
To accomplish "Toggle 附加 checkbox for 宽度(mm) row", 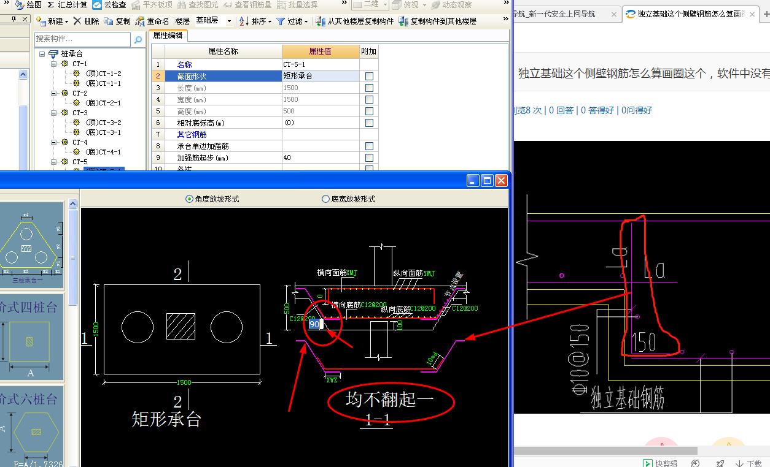I will click(x=369, y=100).
